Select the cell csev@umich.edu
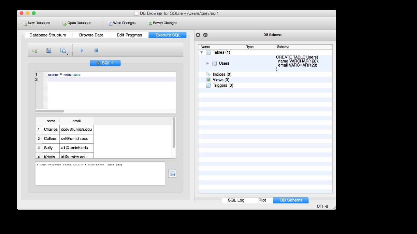The width and height of the screenshot is (417, 234). pos(77,129)
